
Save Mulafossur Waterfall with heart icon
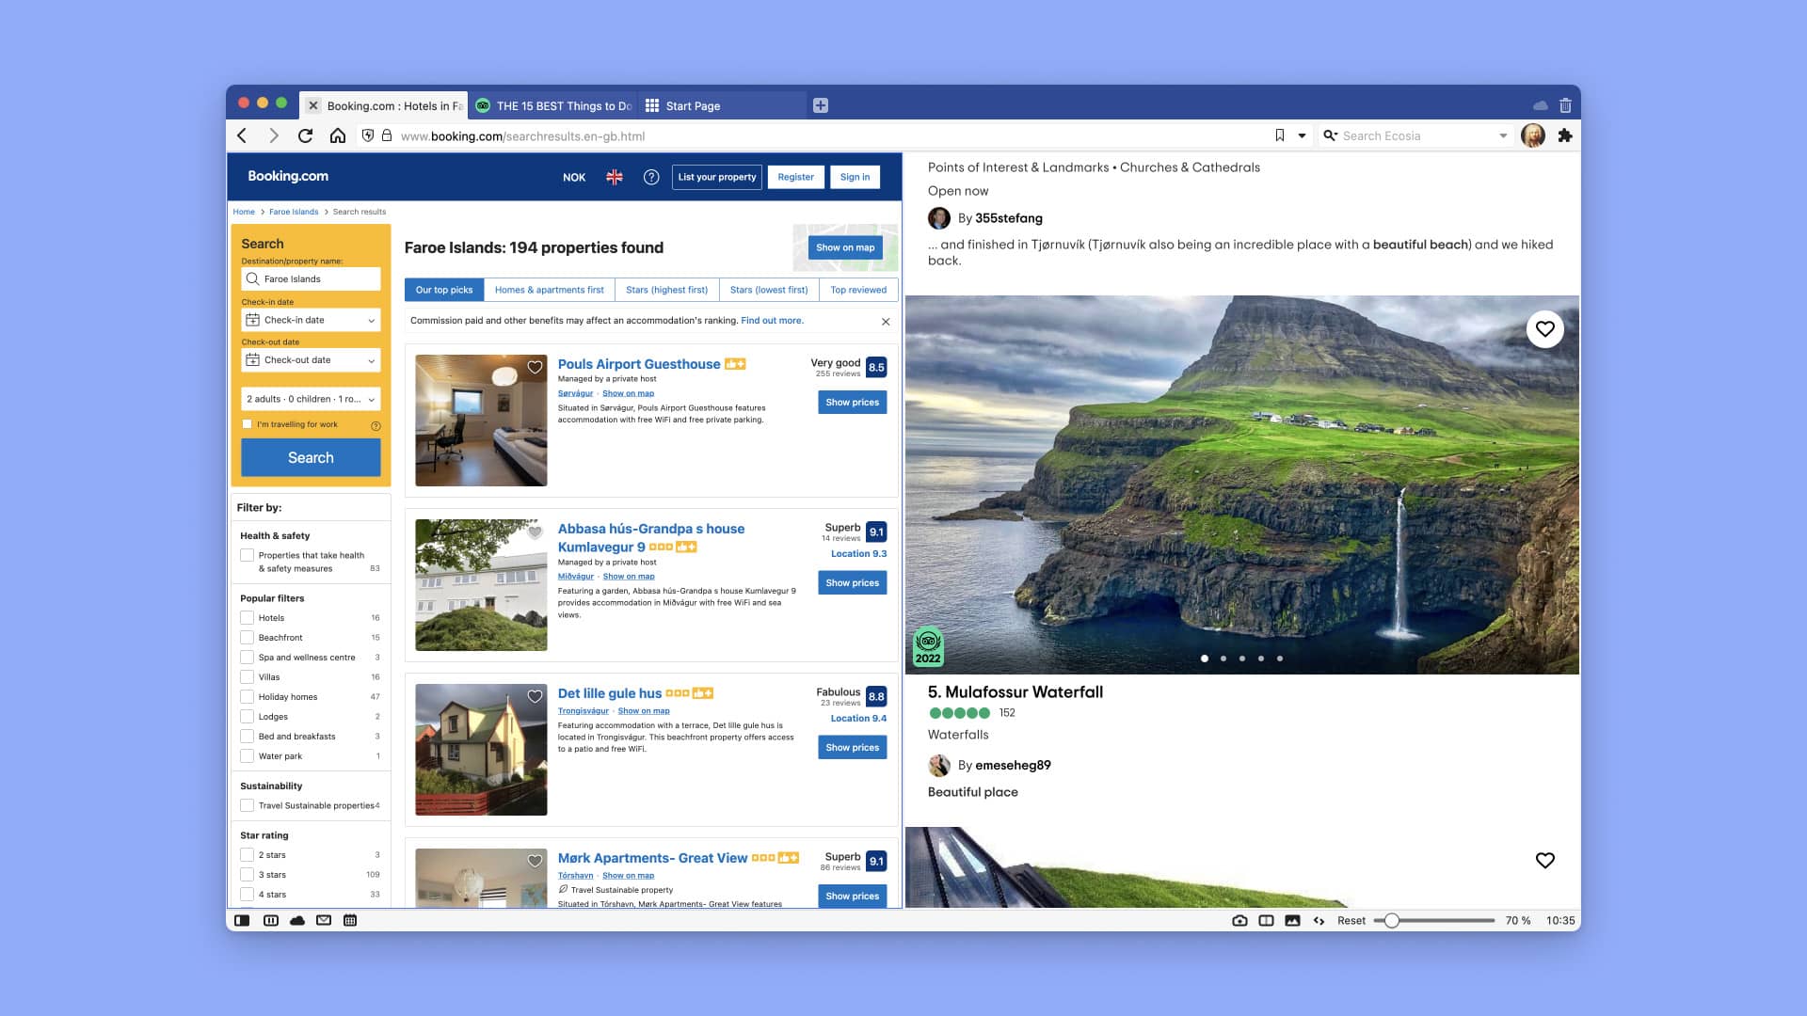[x=1545, y=329]
